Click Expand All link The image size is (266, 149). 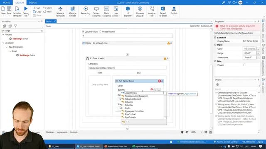195,26
